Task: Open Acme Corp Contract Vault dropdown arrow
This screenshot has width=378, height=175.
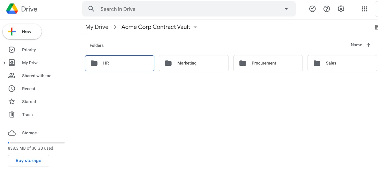Action: click(195, 27)
